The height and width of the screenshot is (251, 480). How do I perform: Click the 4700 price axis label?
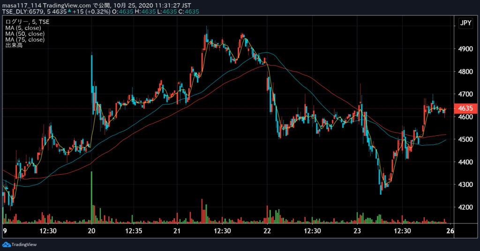(465, 94)
